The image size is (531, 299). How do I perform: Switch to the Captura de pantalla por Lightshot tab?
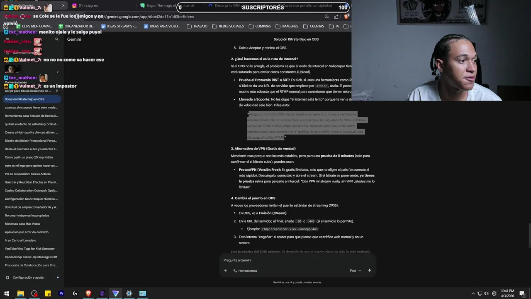click(307, 5)
